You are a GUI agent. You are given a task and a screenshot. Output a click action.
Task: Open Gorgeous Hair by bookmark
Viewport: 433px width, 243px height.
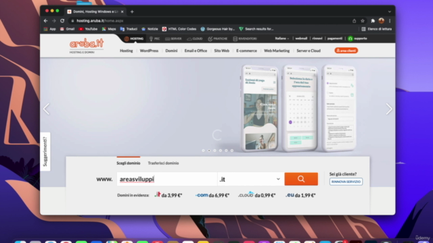218,29
